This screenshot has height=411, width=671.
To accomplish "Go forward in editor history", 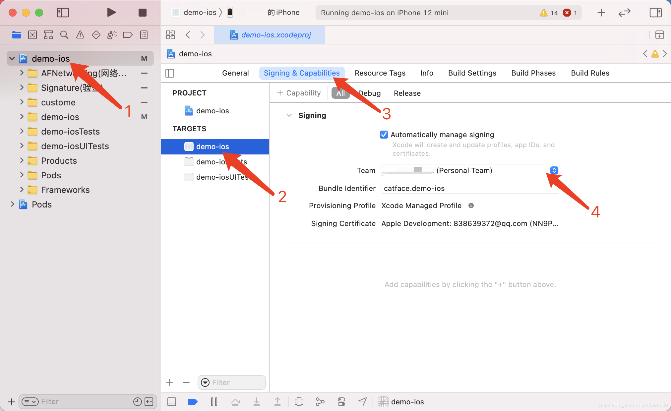I will click(x=203, y=35).
